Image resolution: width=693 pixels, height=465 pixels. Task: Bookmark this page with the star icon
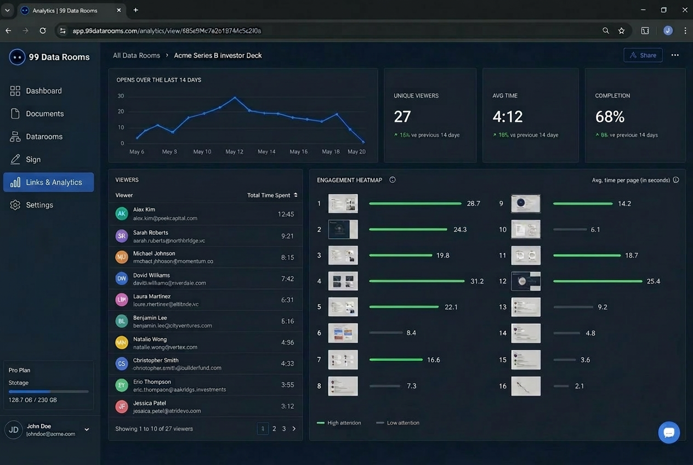(x=621, y=31)
